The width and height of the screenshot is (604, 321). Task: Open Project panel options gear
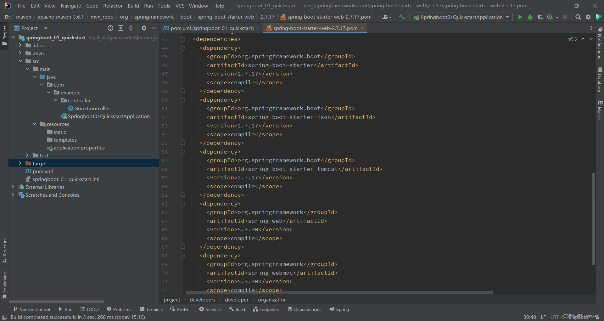[x=144, y=28]
